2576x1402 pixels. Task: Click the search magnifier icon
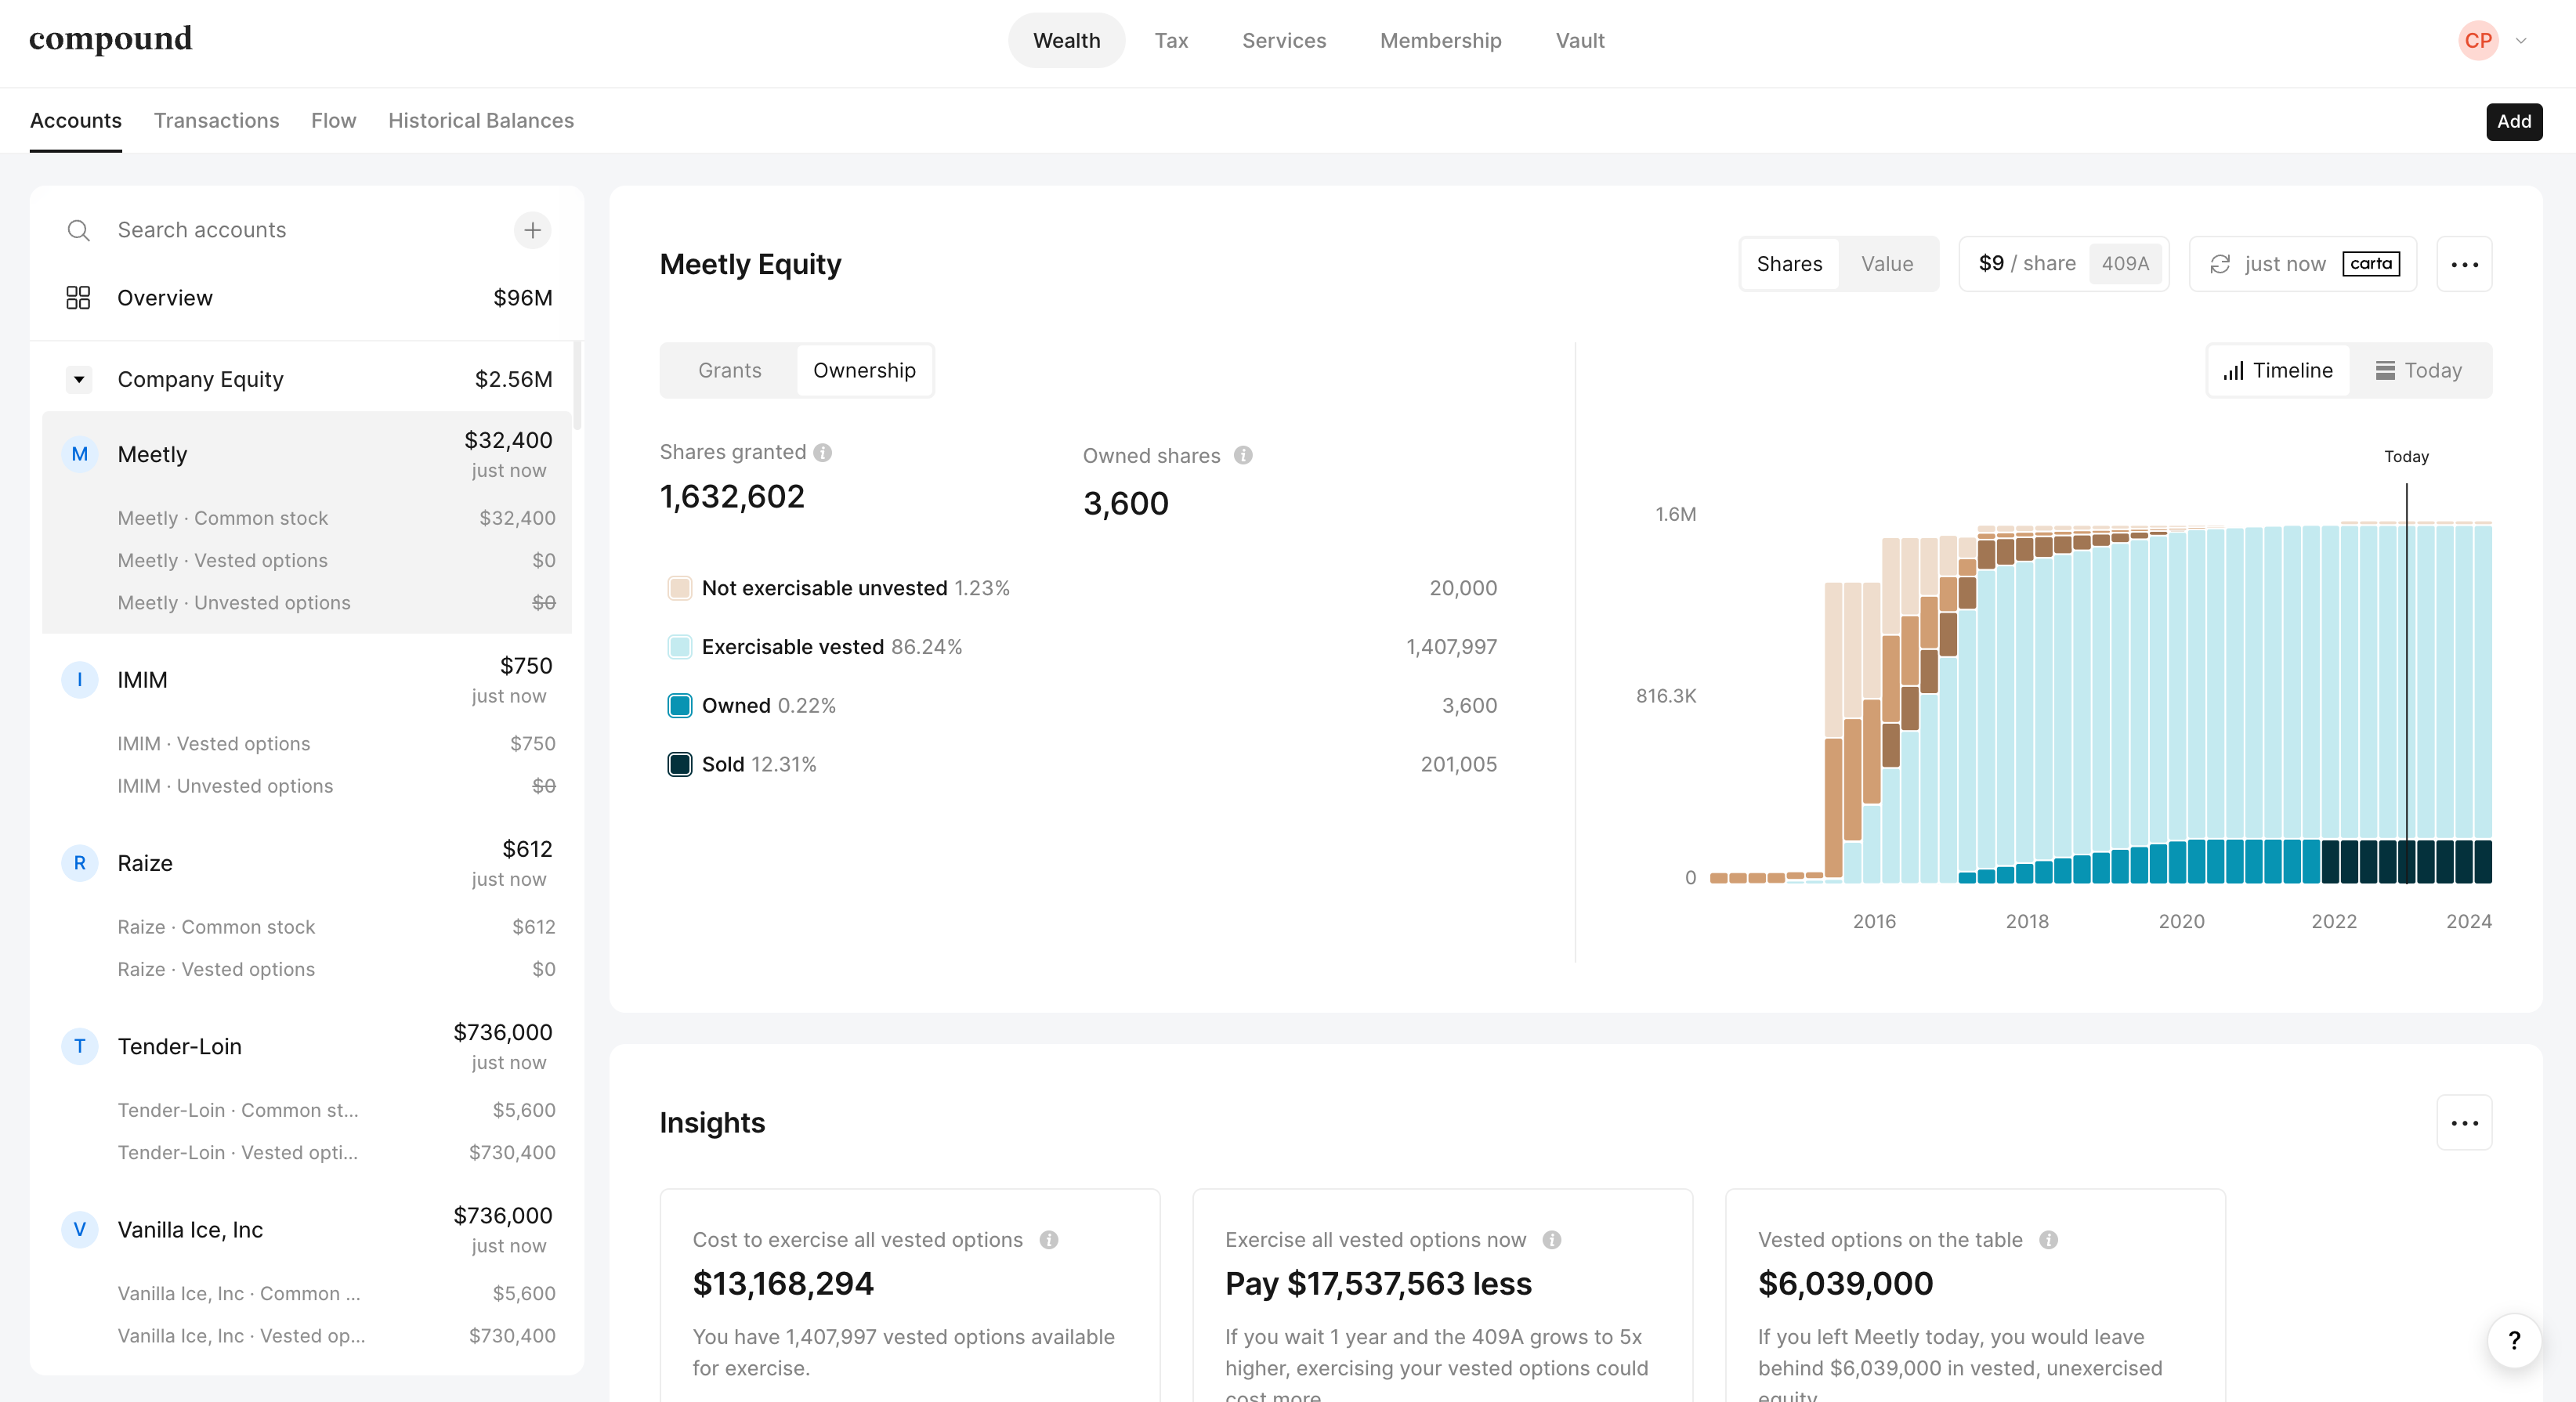78,231
